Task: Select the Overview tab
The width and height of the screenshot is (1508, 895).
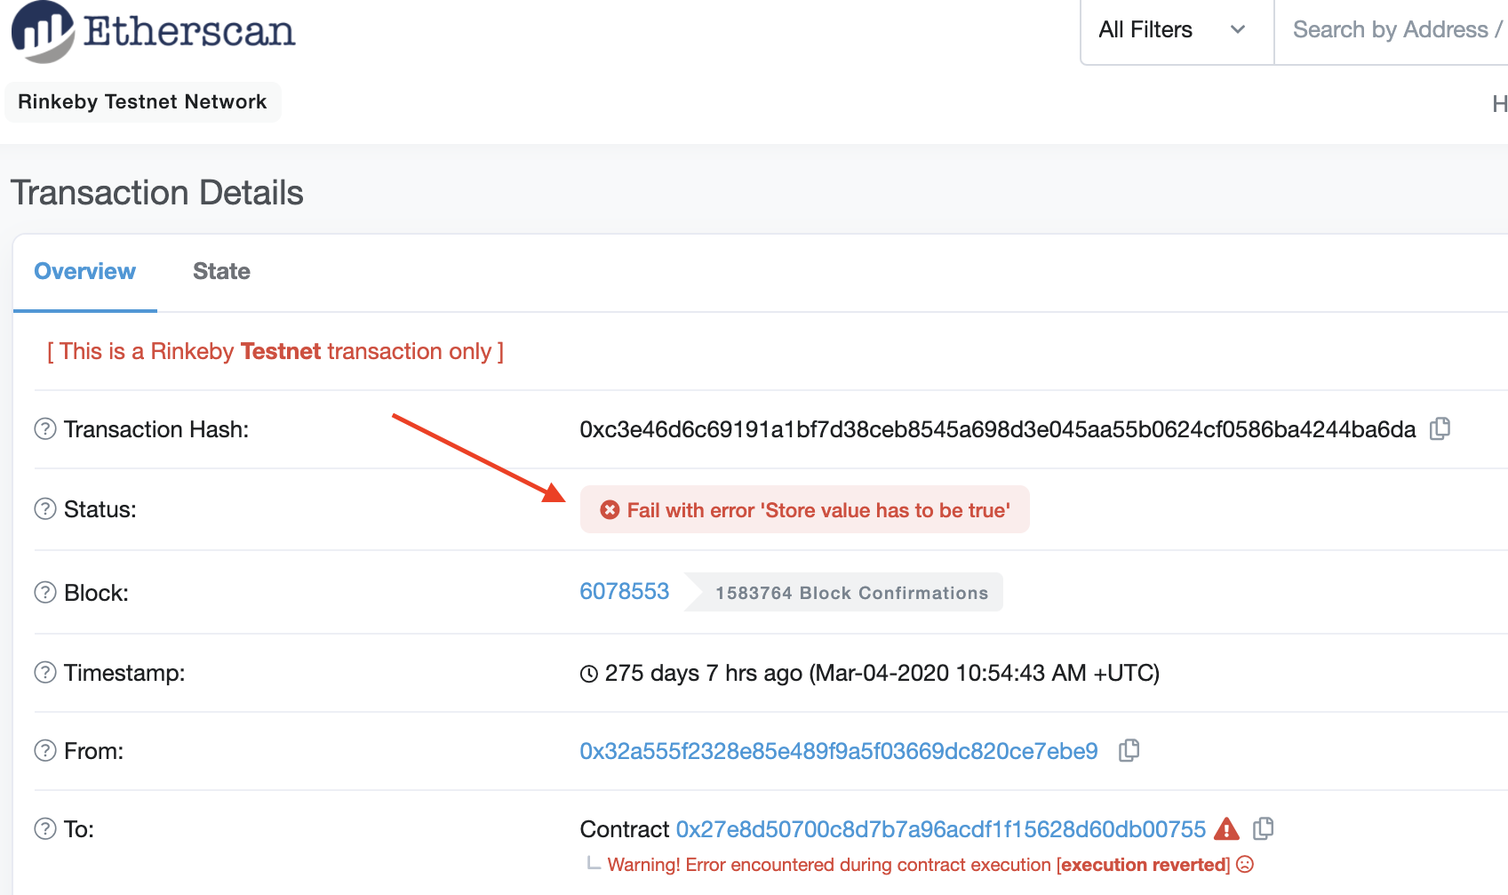Action: (84, 271)
